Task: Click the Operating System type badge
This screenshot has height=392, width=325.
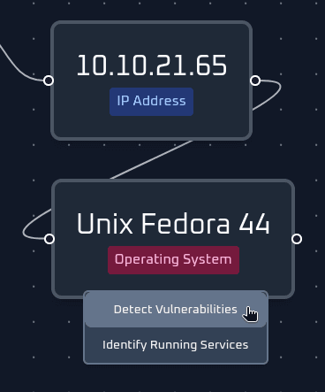Action: [173, 260]
